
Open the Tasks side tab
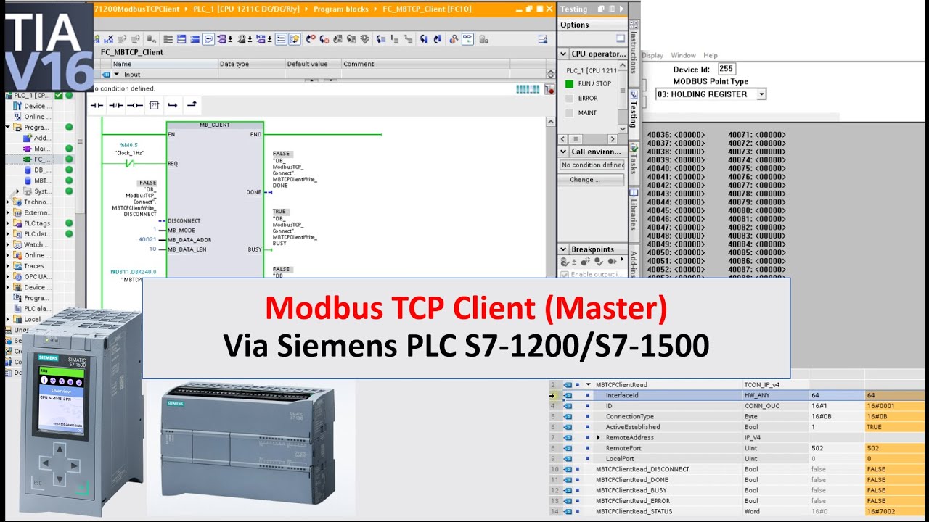tap(634, 162)
